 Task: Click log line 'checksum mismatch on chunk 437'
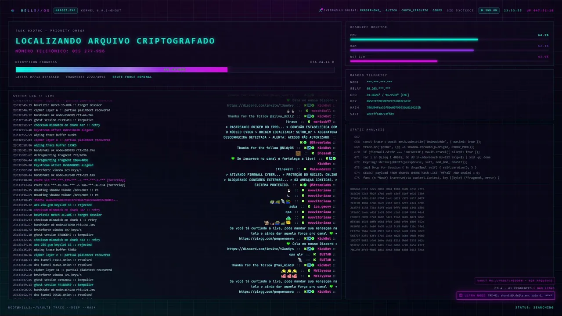[57, 125]
